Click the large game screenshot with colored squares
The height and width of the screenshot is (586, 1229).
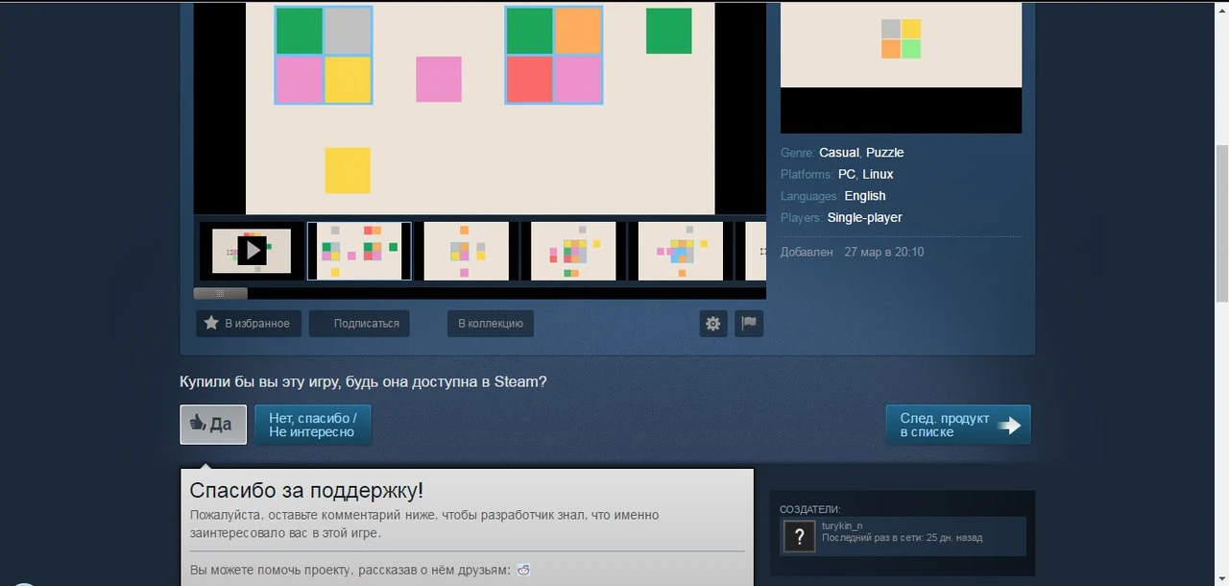click(480, 108)
